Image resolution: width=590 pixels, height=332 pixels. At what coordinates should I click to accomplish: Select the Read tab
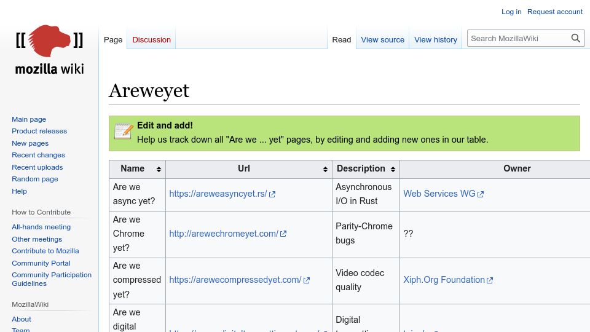coord(342,39)
